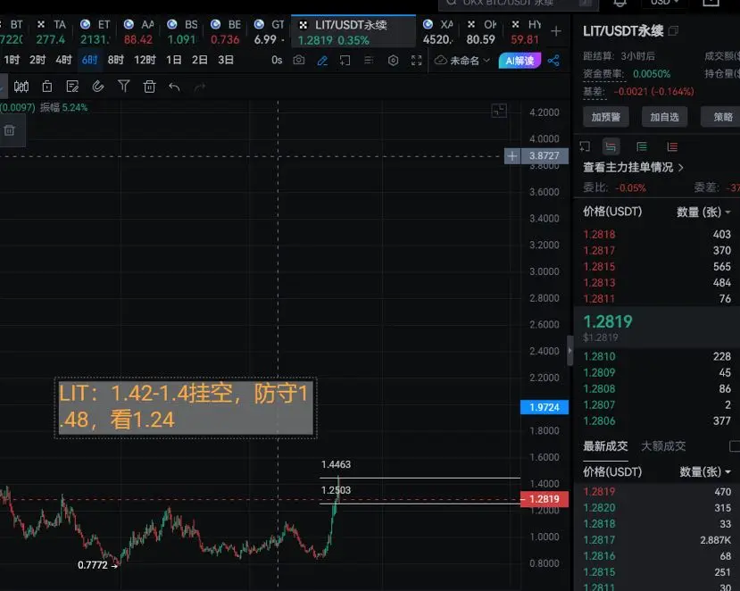
Task: Click the chart minimize pane icon
Action: click(x=499, y=111)
